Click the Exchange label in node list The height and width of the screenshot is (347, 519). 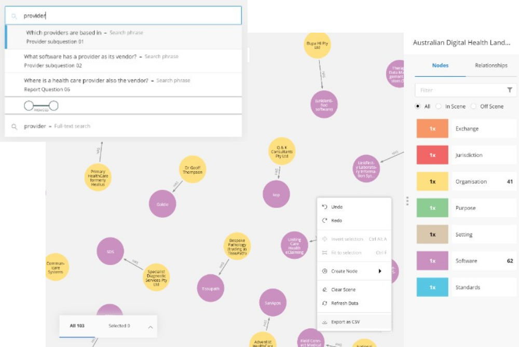coord(467,129)
